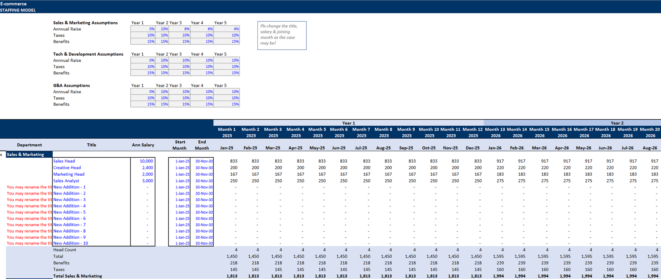Image resolution: width=661 pixels, height=279 pixels.
Task: Click the Sales Analyst end month cell
Action: (202, 181)
